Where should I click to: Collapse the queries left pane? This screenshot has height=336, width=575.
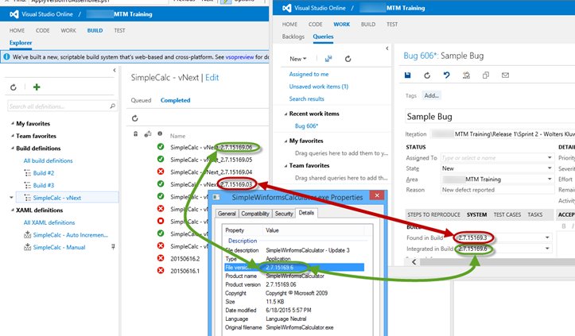387,48
